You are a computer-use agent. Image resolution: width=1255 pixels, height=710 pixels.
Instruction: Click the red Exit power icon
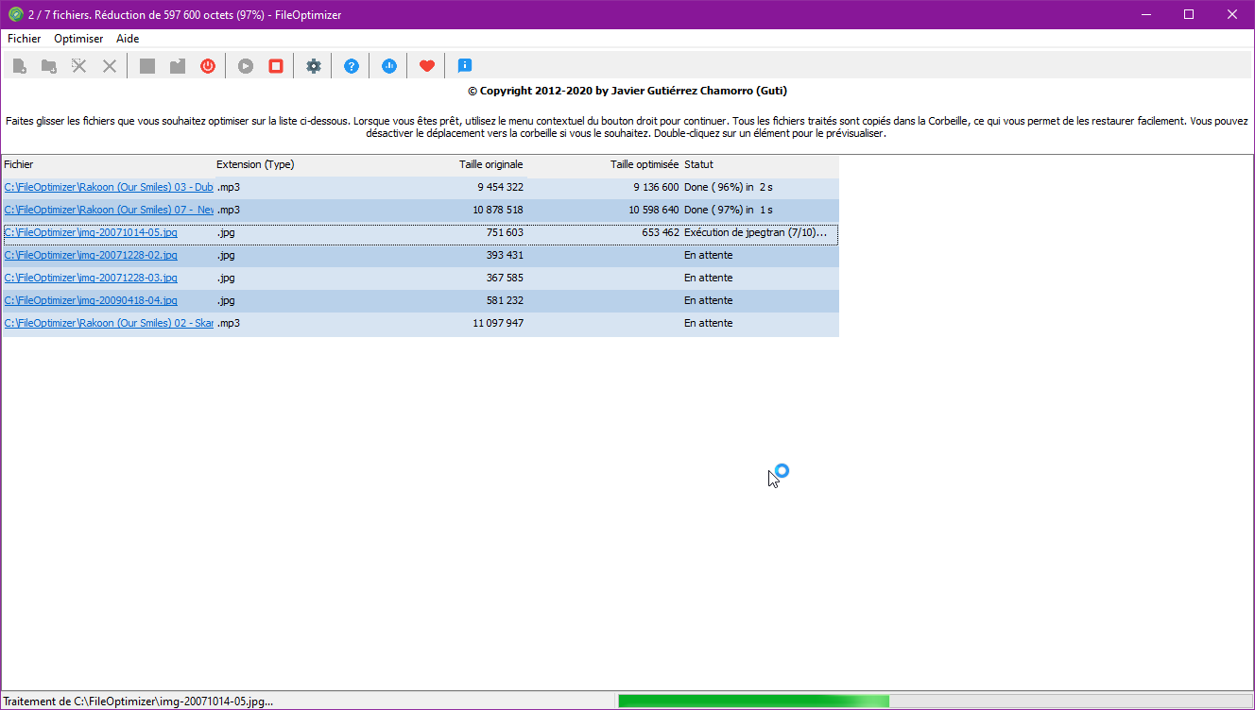[x=207, y=65]
